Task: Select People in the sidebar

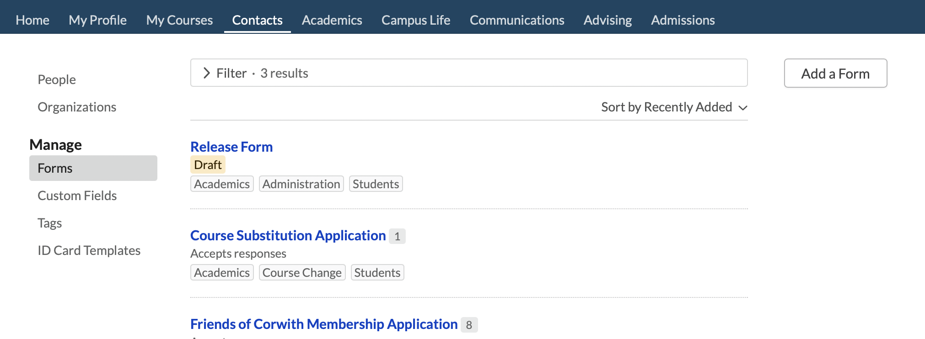Action: tap(57, 80)
